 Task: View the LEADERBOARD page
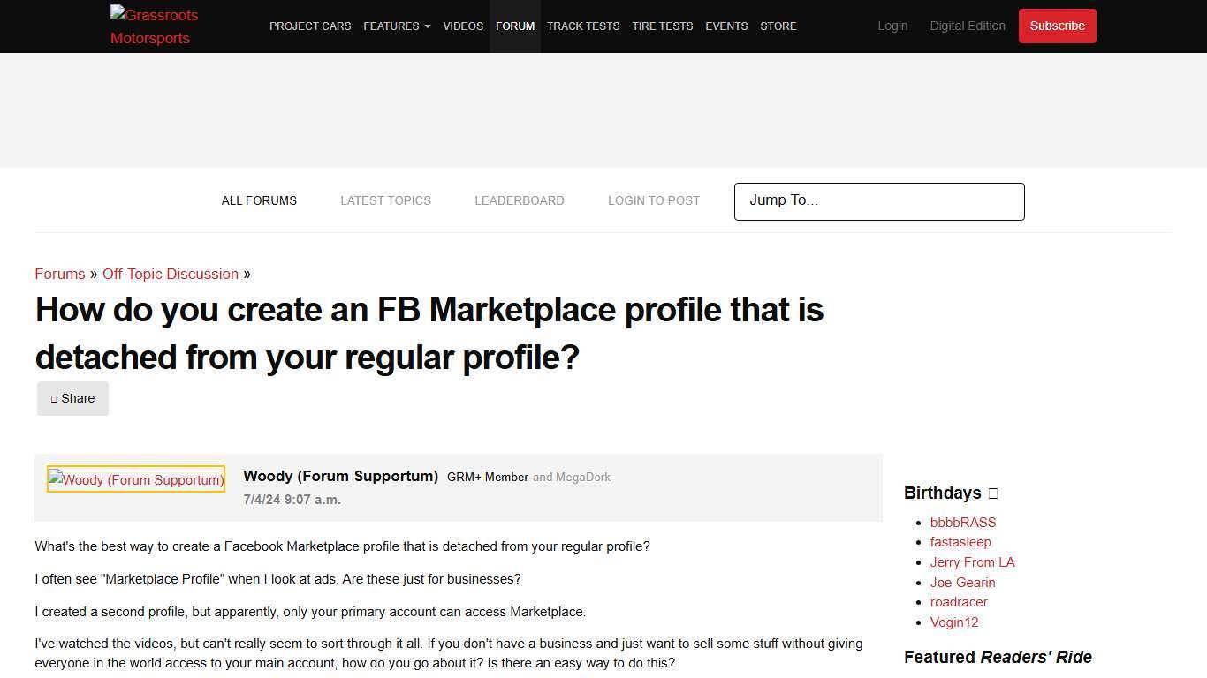520,200
